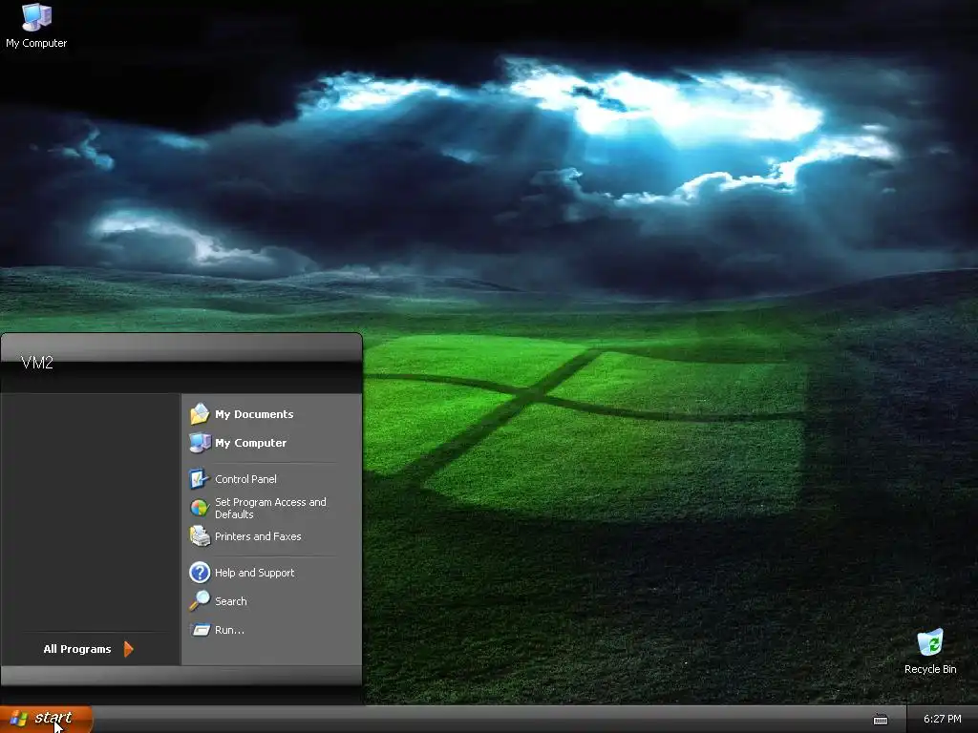The width and height of the screenshot is (978, 733).
Task: Open My Computer text in Start menu
Action: [x=251, y=443]
